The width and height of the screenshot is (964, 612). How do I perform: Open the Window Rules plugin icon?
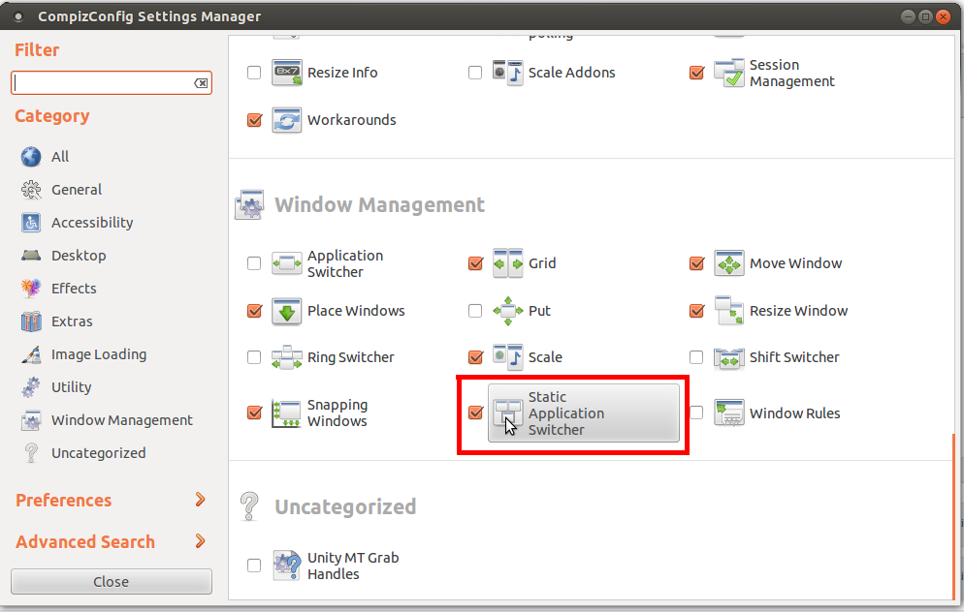click(x=729, y=413)
